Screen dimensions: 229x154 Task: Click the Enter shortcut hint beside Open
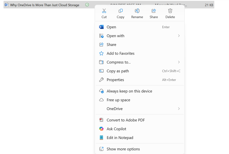coord(166,27)
